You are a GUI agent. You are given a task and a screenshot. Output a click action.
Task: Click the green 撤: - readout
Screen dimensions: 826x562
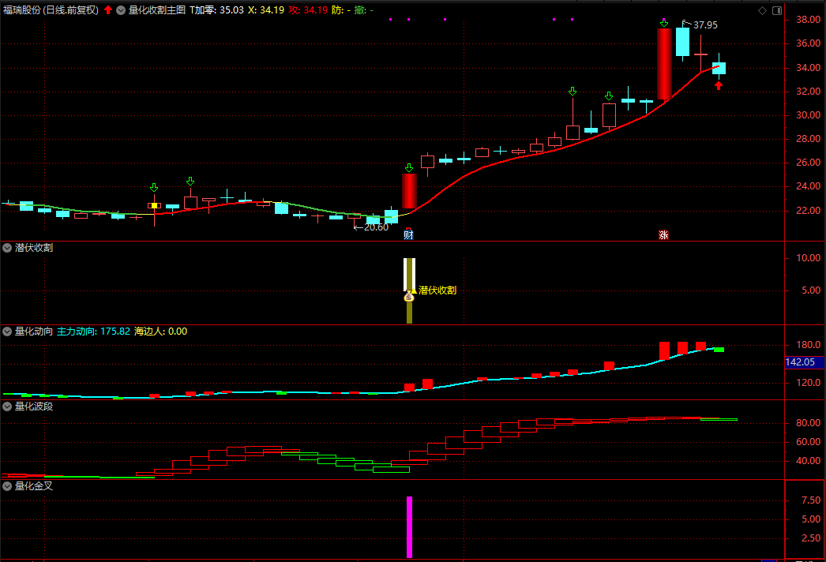click(363, 10)
